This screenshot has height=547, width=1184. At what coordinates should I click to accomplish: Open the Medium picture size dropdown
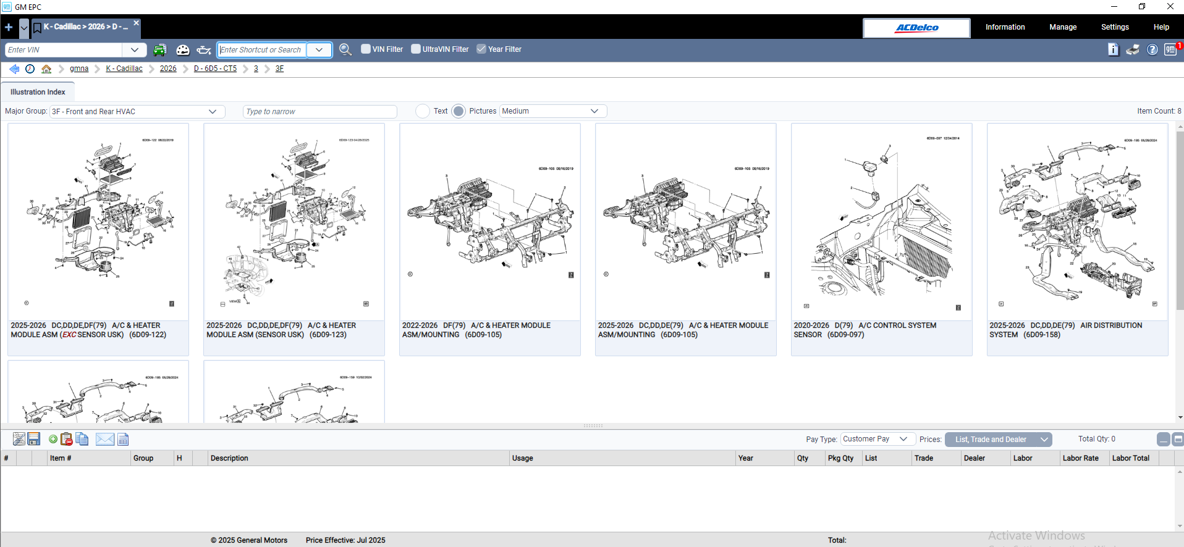pyautogui.click(x=594, y=111)
